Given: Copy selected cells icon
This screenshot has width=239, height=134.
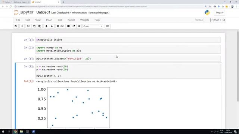Looking at the screenshot, I should [x=34, y=26].
